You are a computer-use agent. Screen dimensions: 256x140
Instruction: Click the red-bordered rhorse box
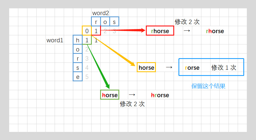tap(160, 31)
